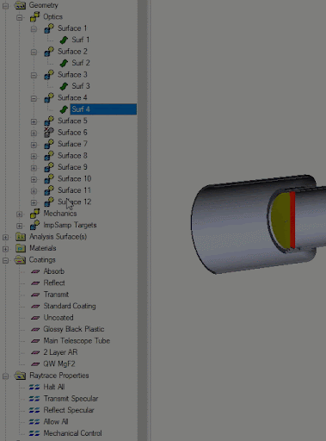The height and width of the screenshot is (441, 326).
Task: Expand the Surface 12 node
Action: tap(34, 202)
